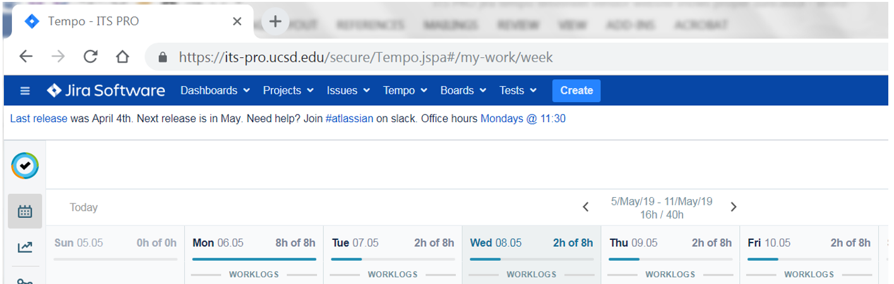
Task: Select the Tue 07.05 day column header
Action: pyautogui.click(x=393, y=242)
